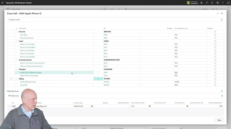Click the delete trash icon on Sales Order
231x129 pixels.
(x=126, y=9)
